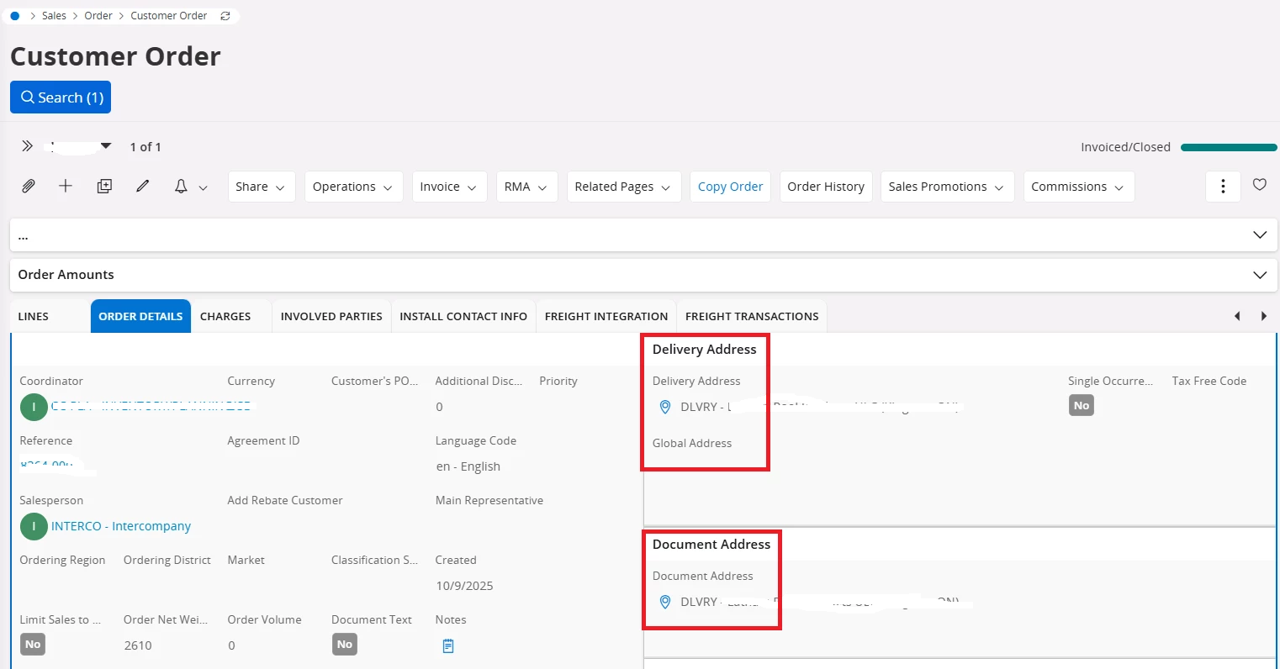Follow the INTERCO - Intercompany link
Image resolution: width=1280 pixels, height=669 pixels.
click(x=121, y=526)
